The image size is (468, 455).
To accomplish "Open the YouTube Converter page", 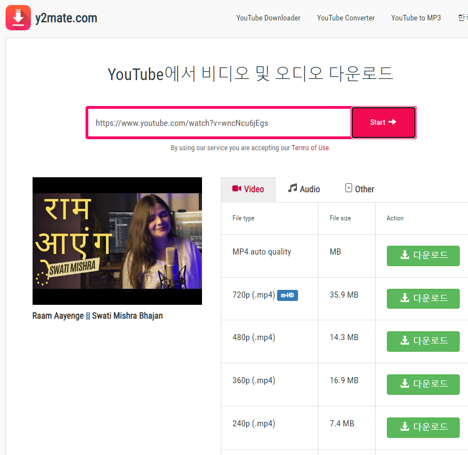I will [x=345, y=18].
